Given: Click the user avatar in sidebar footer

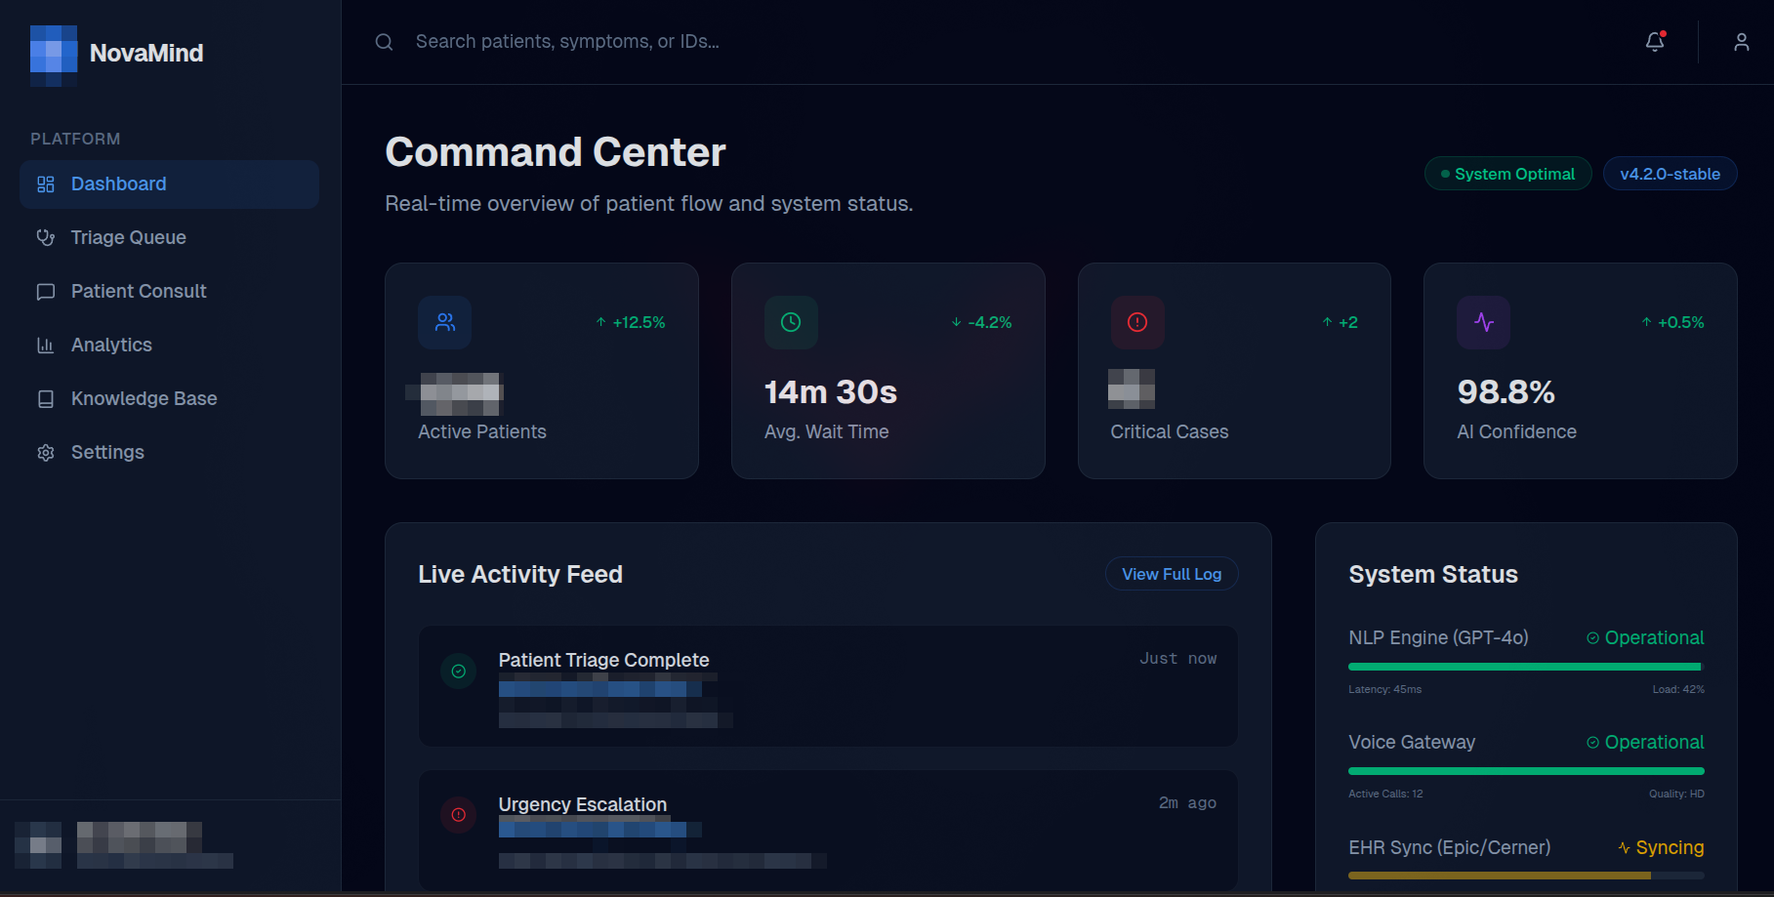Looking at the screenshot, I should point(39,845).
